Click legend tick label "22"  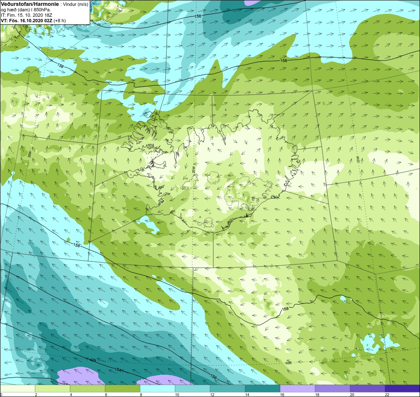(387, 394)
